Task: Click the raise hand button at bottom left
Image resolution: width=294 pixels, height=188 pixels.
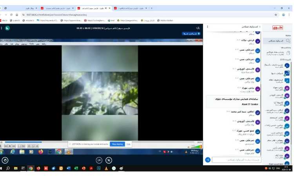Action: click(x=5, y=160)
